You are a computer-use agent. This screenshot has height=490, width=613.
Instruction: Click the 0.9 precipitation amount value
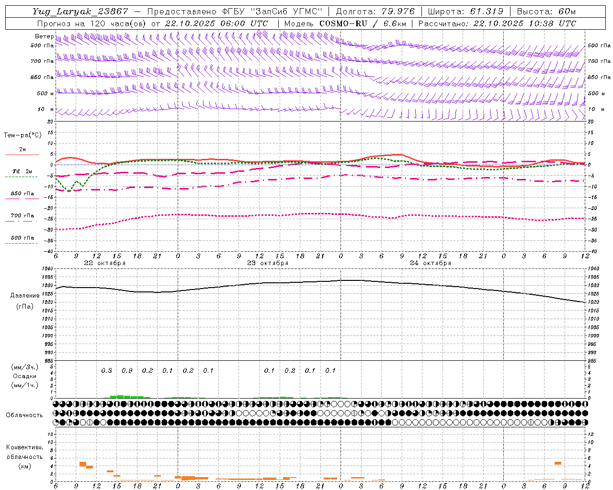point(127,371)
